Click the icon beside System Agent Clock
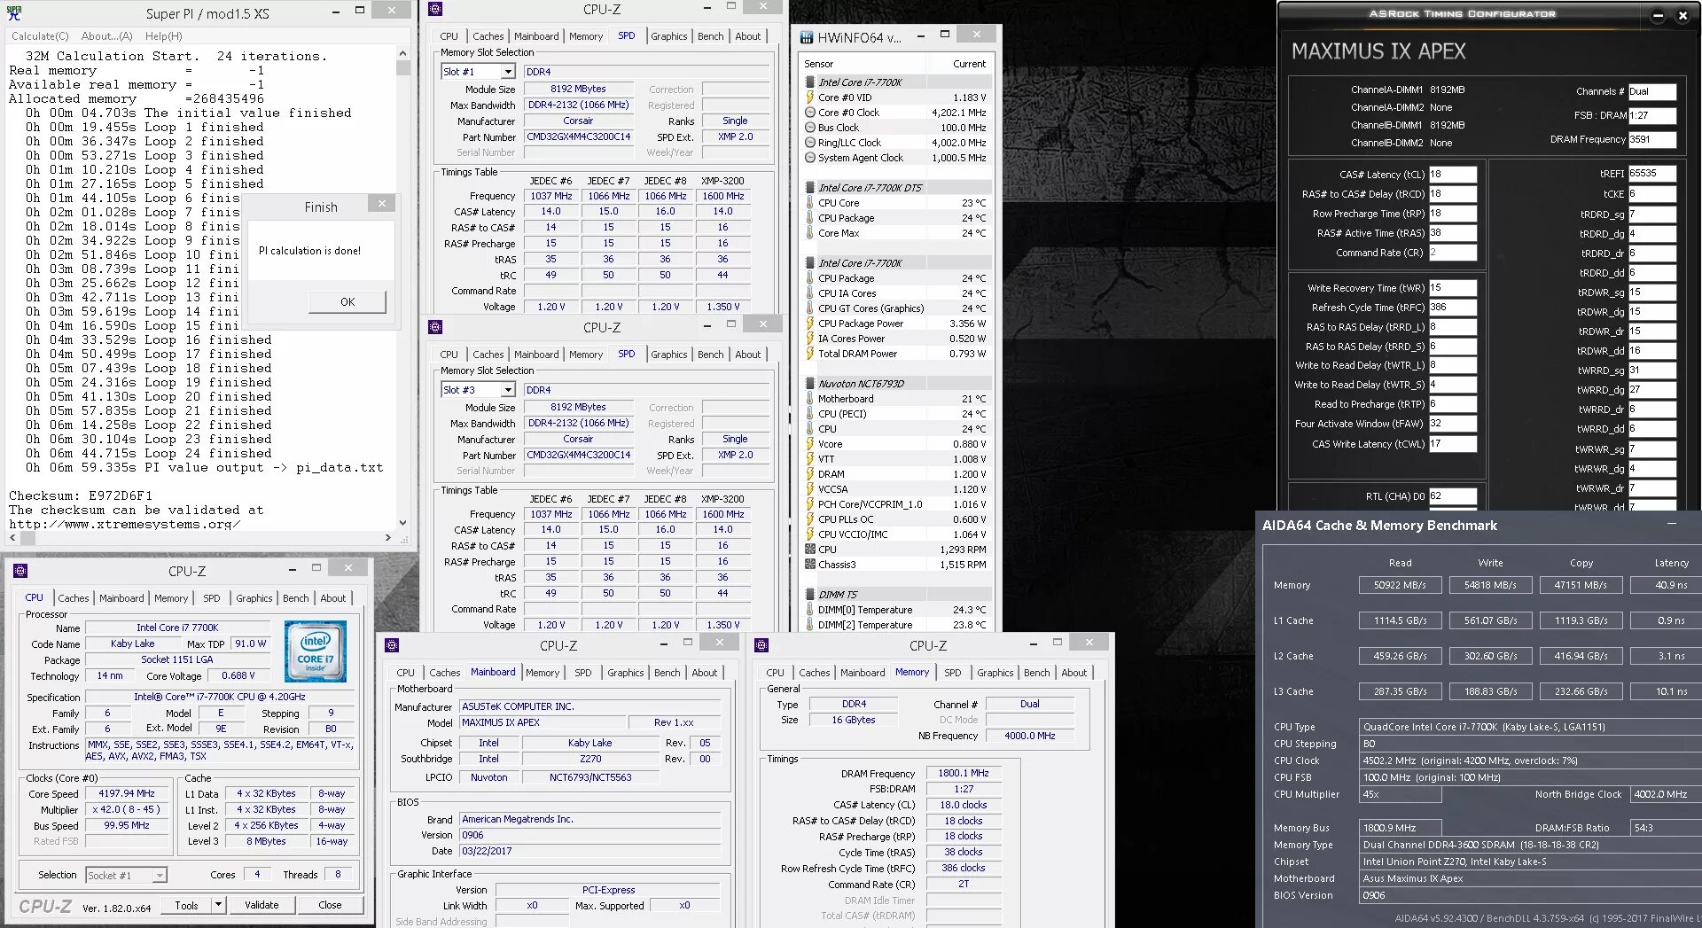 (x=810, y=158)
